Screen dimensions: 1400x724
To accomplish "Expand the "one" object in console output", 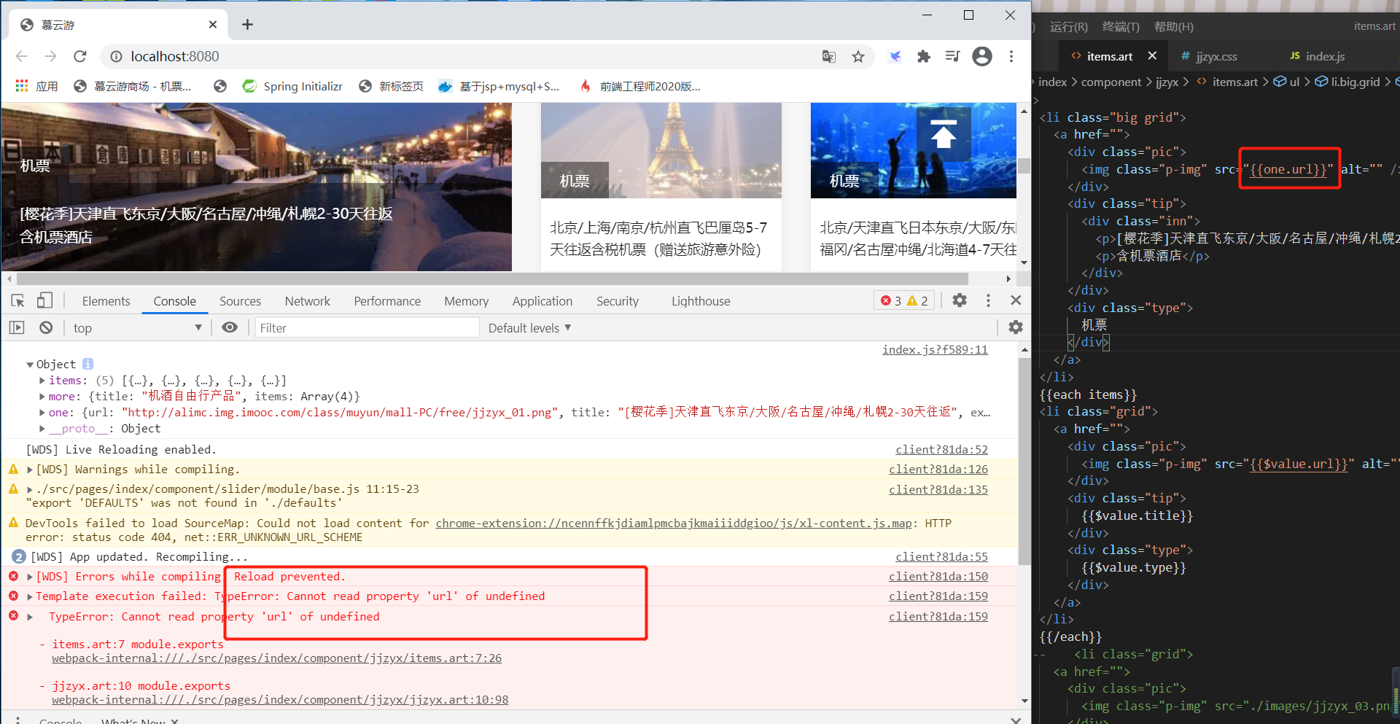I will tap(42, 412).
